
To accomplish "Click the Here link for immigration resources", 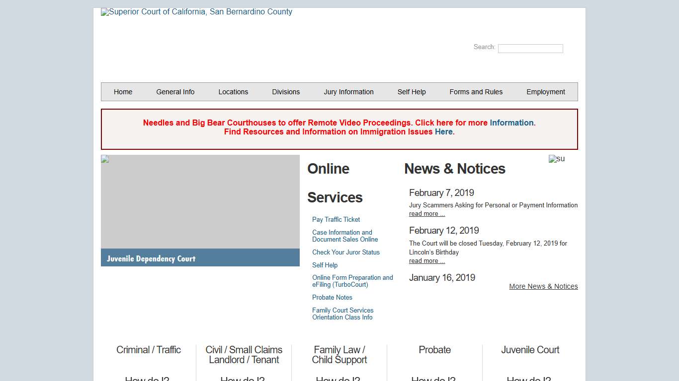I will pos(443,131).
